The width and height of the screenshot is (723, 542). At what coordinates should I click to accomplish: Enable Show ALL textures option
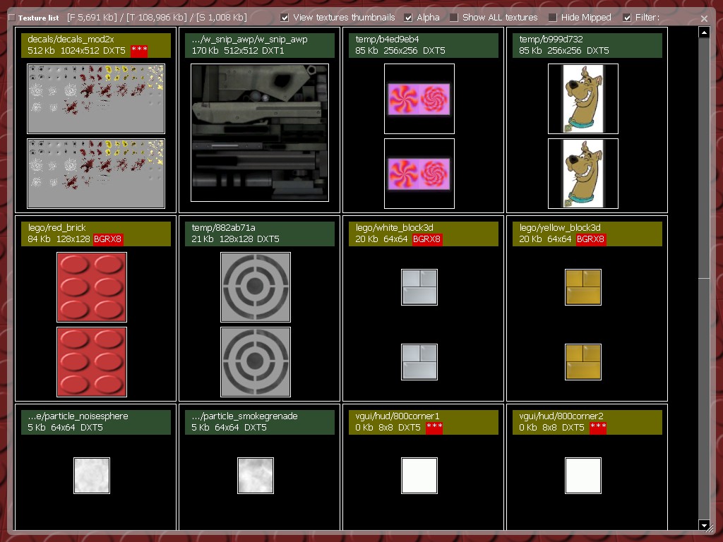coord(454,18)
